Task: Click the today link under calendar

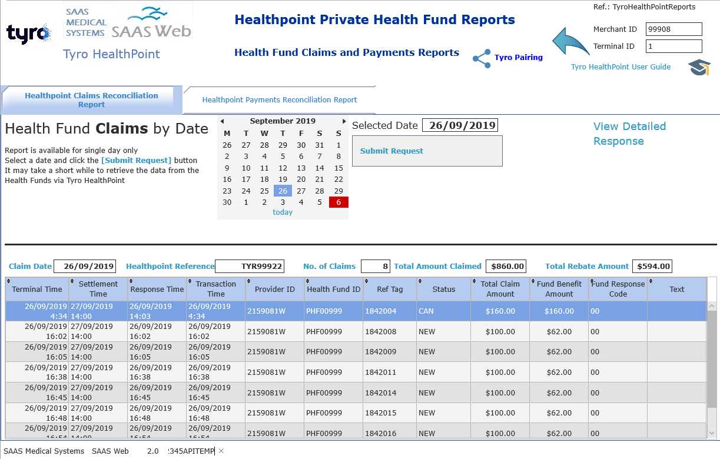Action: tap(283, 212)
